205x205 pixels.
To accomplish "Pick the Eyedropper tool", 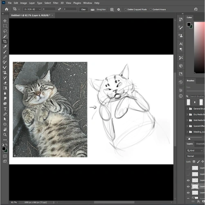I will pyautogui.click(x=5, y=47).
